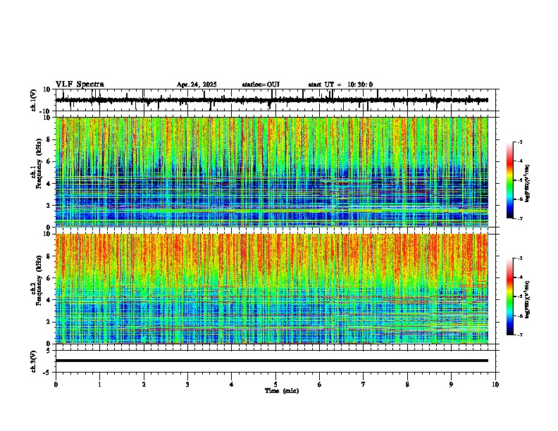The image size is (558, 431).
Task: Click the time axis tick label "1"
Action: click(99, 385)
